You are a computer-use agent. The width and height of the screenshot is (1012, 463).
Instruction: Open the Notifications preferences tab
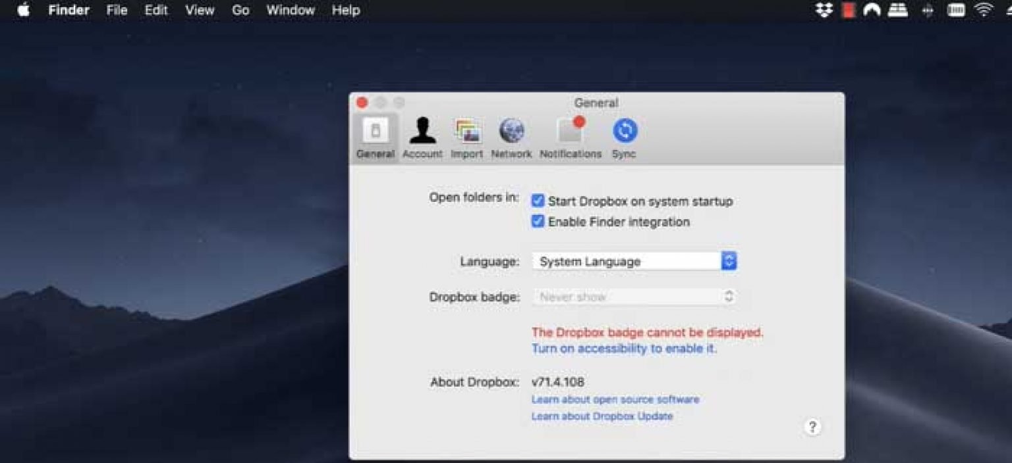click(x=571, y=138)
